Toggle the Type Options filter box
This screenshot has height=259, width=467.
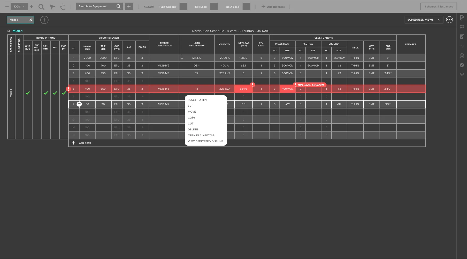tap(183, 7)
